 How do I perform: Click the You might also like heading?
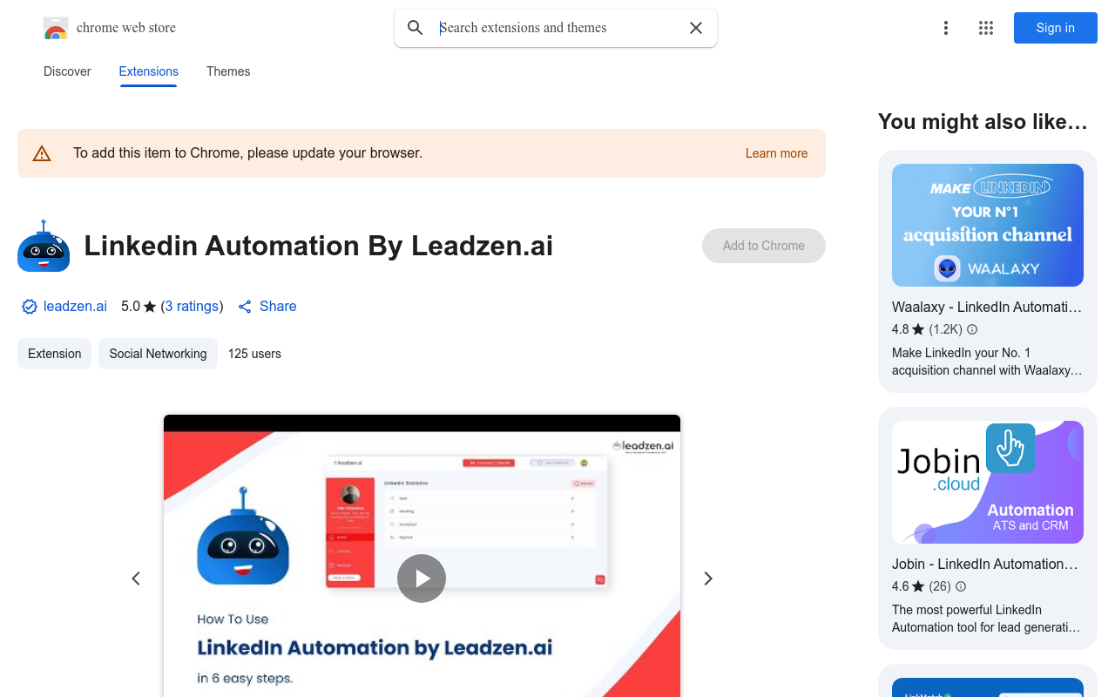coord(983,122)
